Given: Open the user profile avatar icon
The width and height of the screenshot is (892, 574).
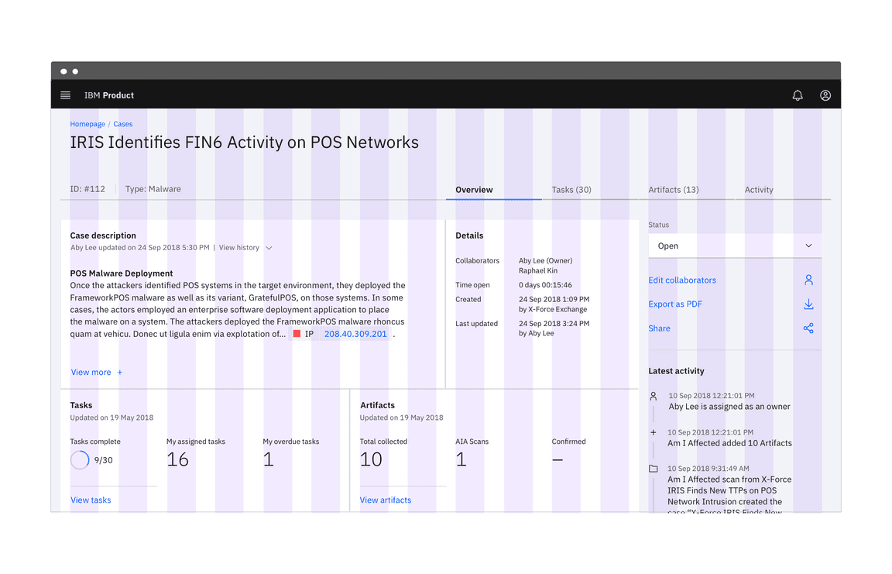Looking at the screenshot, I should tap(825, 95).
